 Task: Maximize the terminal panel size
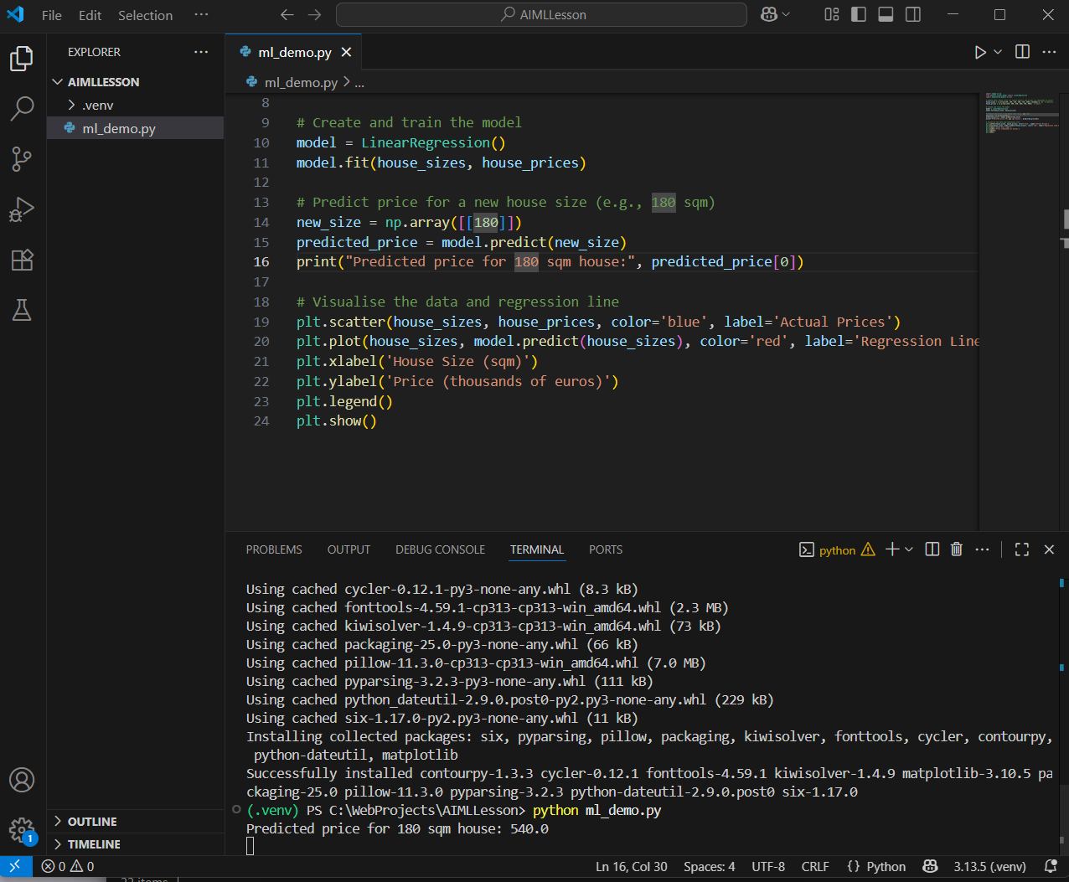coord(1021,549)
